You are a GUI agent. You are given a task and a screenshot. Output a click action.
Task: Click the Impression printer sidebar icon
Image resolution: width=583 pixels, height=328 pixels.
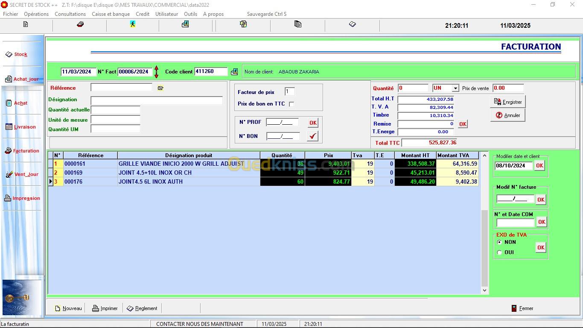click(x=8, y=198)
